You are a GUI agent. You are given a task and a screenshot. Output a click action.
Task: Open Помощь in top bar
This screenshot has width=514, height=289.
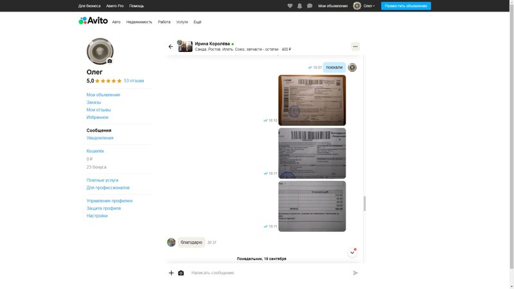pyautogui.click(x=136, y=6)
